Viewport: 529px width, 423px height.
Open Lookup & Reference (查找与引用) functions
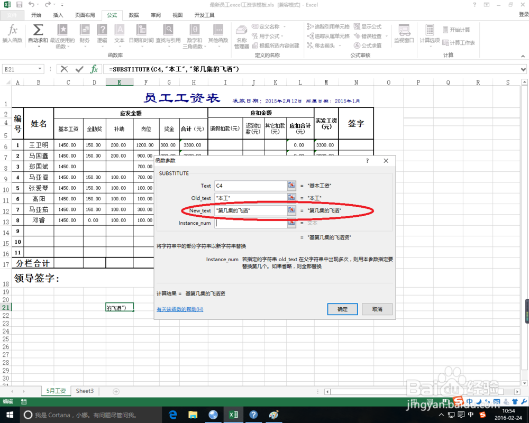[168, 34]
